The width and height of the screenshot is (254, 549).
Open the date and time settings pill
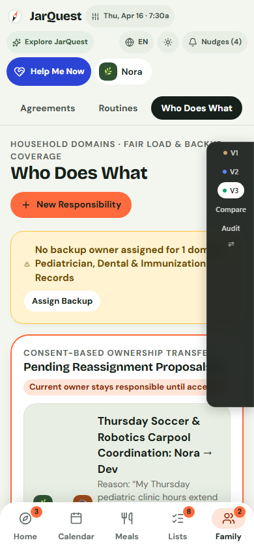[x=130, y=16]
